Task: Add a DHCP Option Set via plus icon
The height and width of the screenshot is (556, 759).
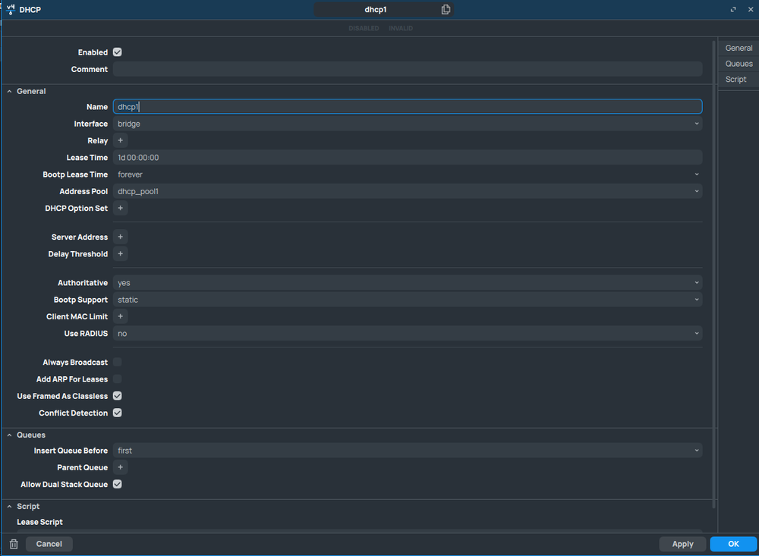Action: [x=120, y=208]
